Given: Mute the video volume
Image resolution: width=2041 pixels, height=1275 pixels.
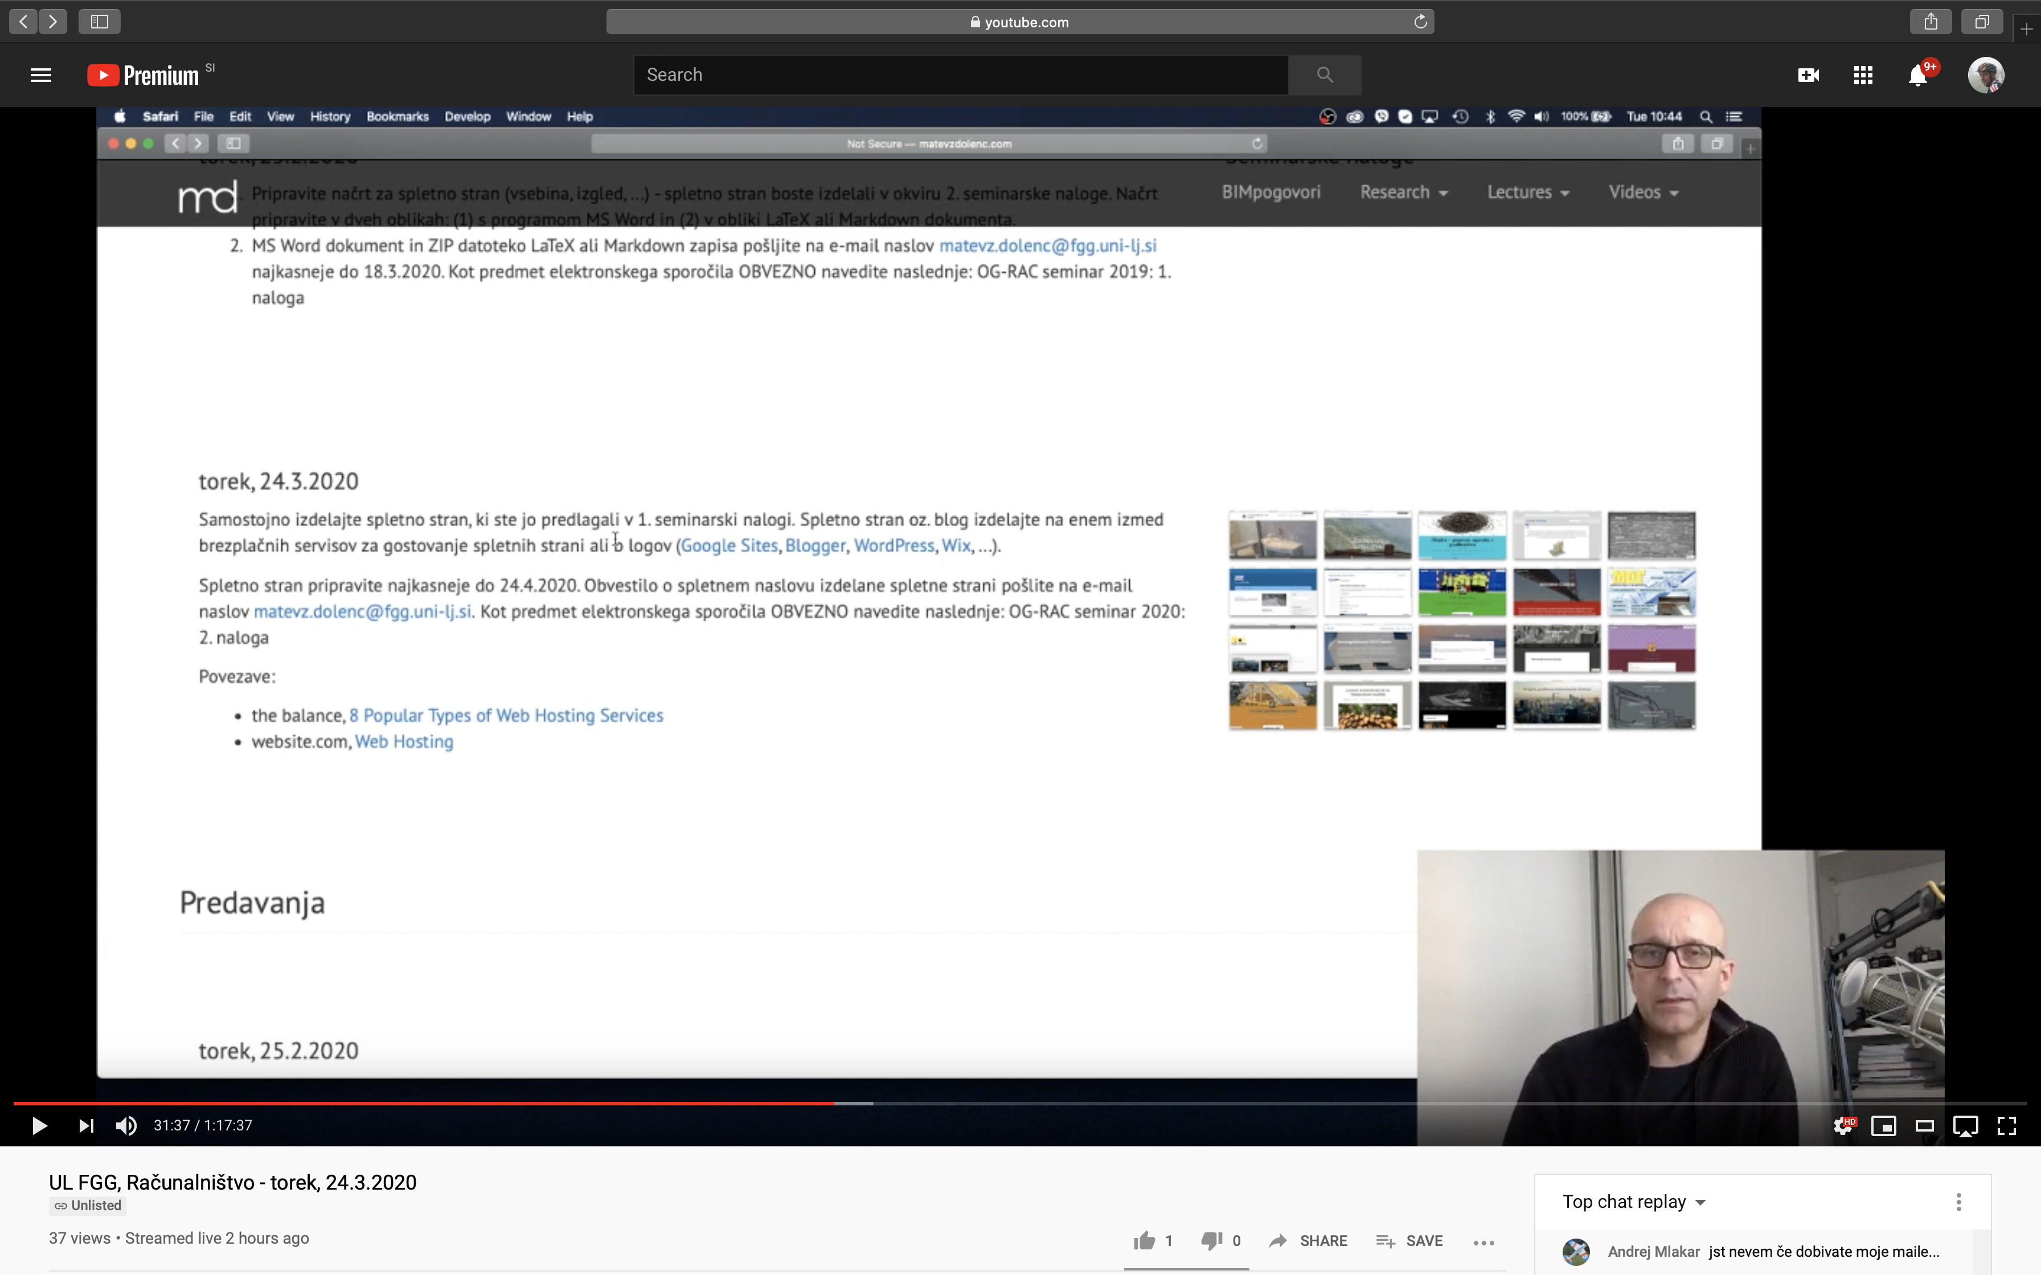Looking at the screenshot, I should [x=126, y=1125].
